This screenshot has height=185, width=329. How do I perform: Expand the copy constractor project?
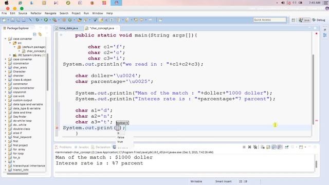click(5, 88)
